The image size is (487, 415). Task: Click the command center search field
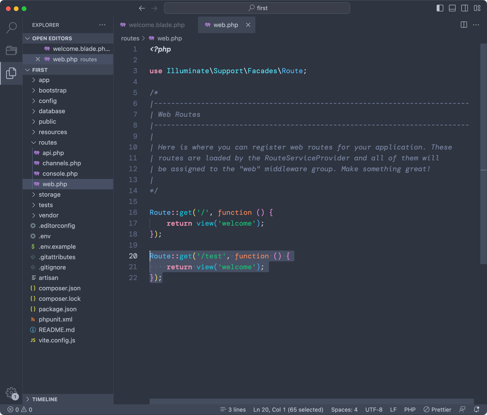(257, 8)
